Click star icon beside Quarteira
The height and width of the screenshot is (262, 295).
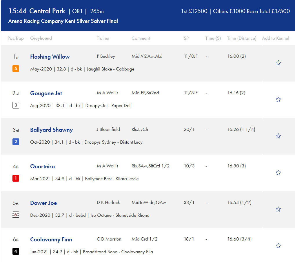278,173
